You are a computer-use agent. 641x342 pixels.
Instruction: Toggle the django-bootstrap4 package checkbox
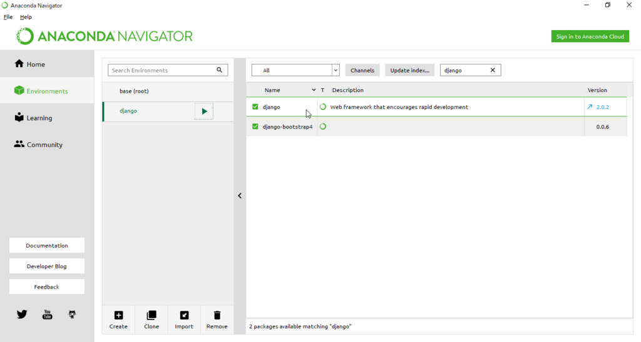pos(255,127)
